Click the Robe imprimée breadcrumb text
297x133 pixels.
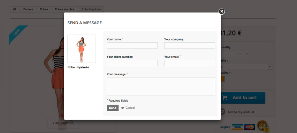click(91, 9)
